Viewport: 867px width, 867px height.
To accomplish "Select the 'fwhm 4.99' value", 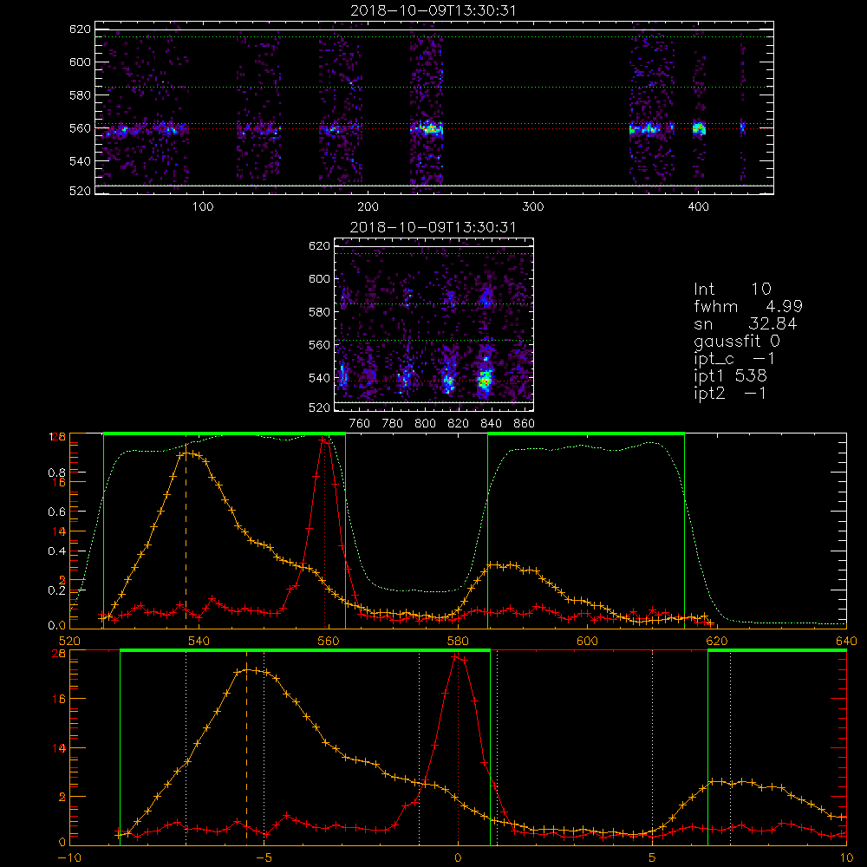I will [748, 306].
